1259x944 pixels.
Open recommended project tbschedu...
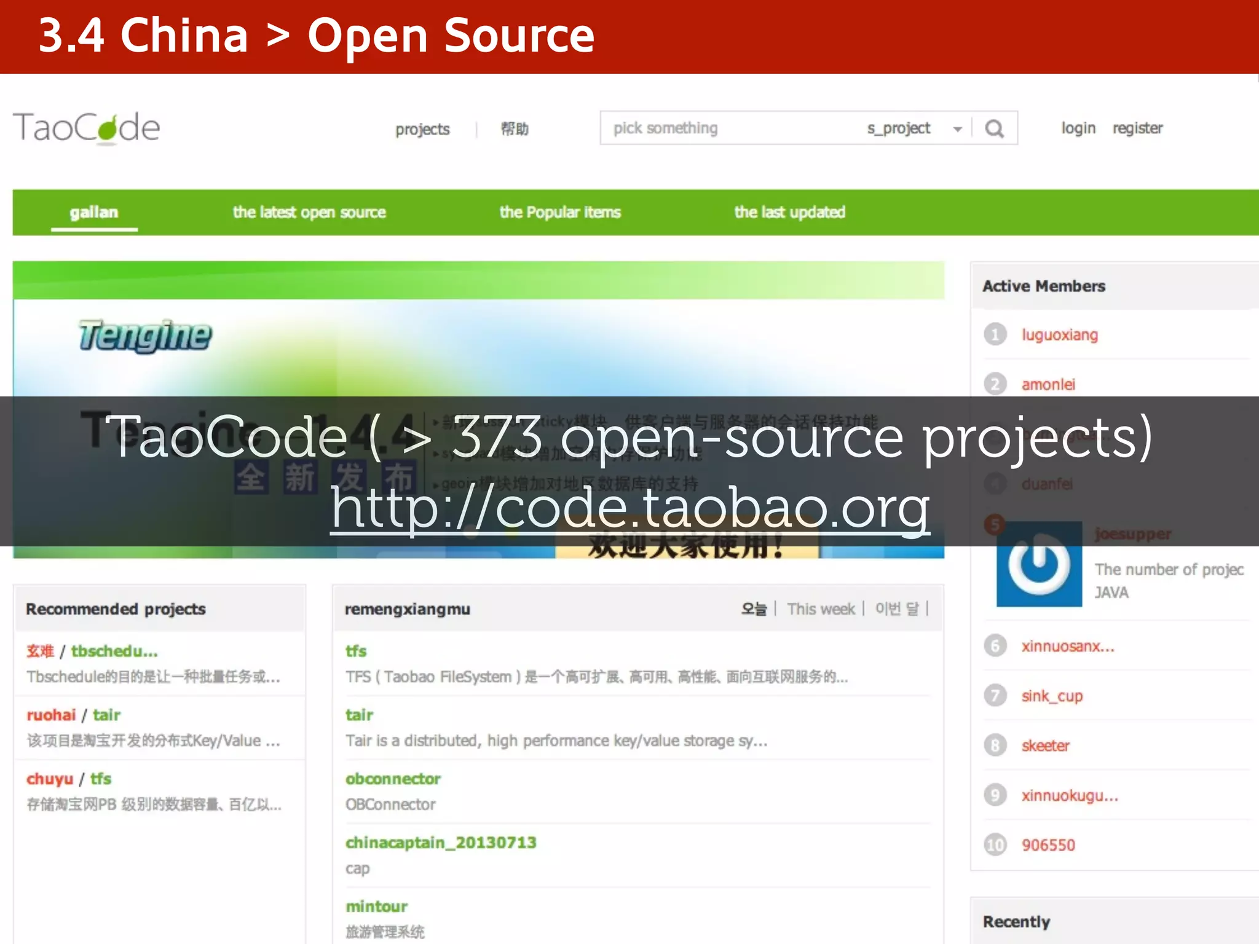pos(114,651)
